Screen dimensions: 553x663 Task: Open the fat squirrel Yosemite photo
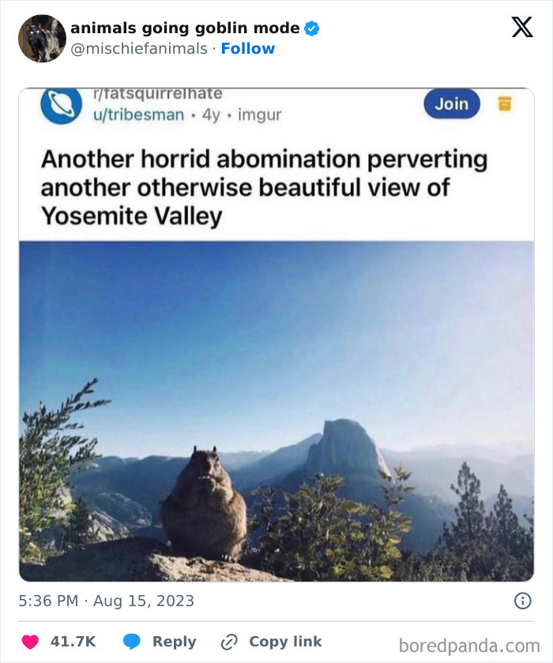pos(276,411)
